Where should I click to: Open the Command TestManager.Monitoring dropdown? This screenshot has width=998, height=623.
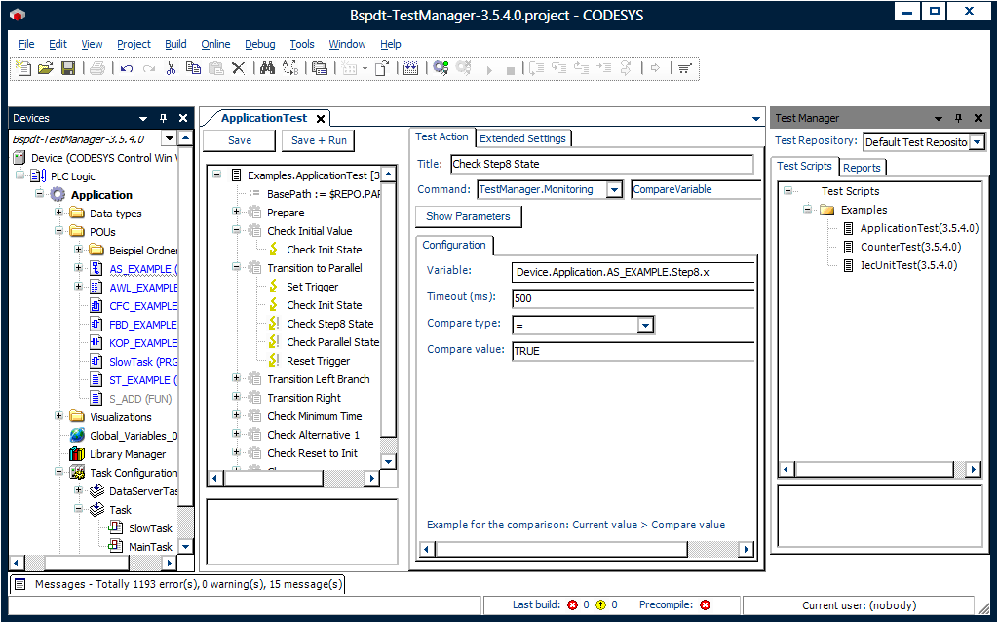614,190
